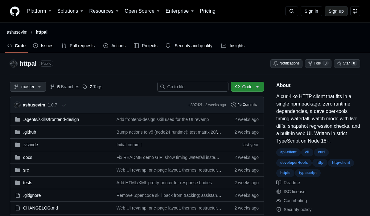Fork the repository with Fork button

coord(318,64)
